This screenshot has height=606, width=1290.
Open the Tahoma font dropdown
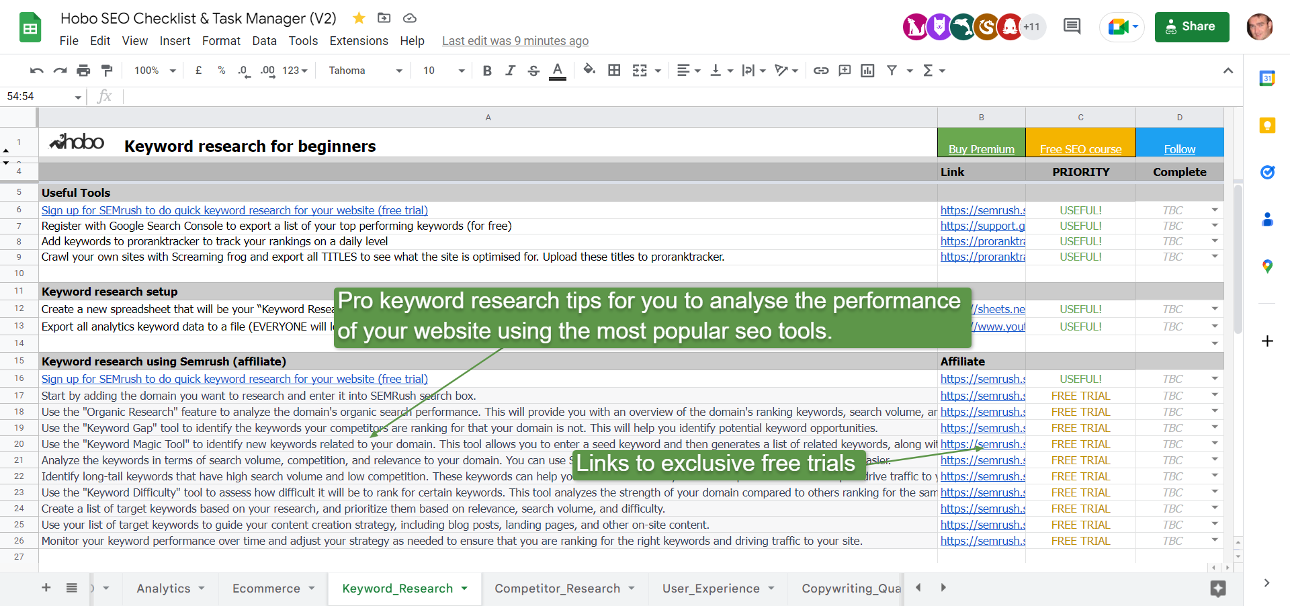365,71
